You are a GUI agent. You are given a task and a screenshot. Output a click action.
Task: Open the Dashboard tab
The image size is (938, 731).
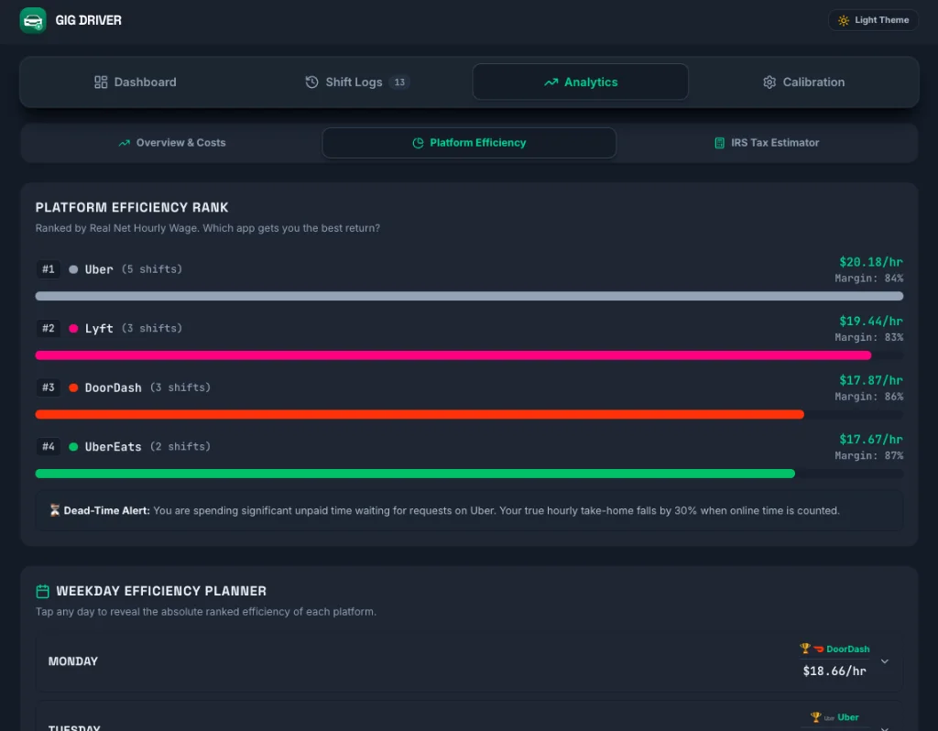coord(136,82)
